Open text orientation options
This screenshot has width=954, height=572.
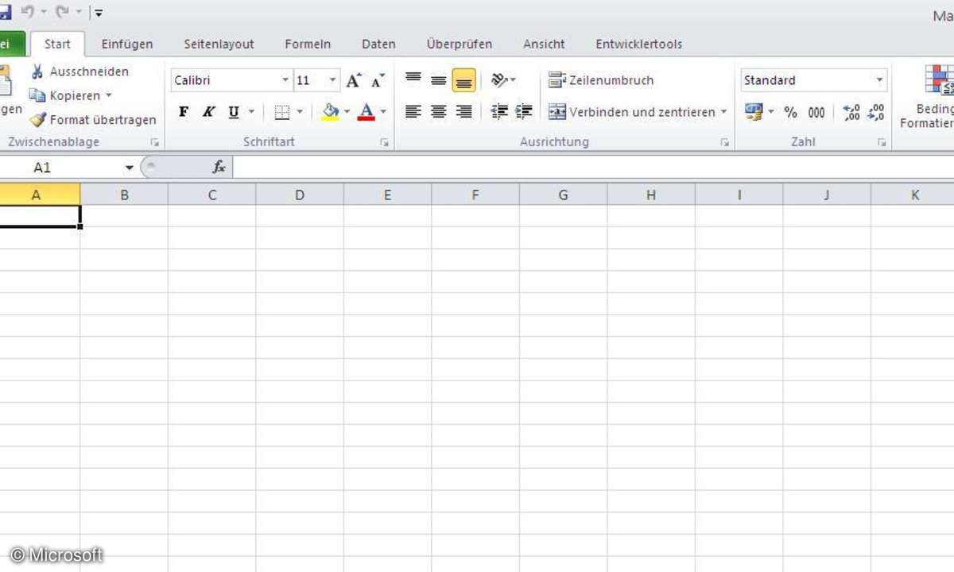click(503, 79)
